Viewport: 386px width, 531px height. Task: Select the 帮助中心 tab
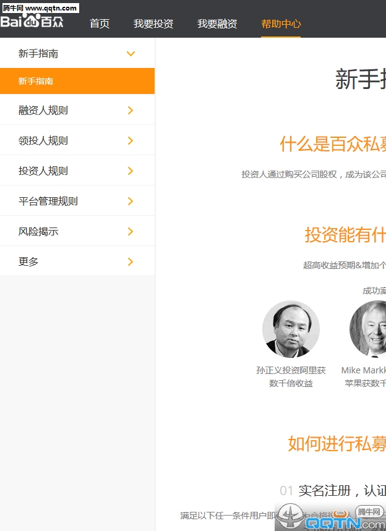(281, 23)
